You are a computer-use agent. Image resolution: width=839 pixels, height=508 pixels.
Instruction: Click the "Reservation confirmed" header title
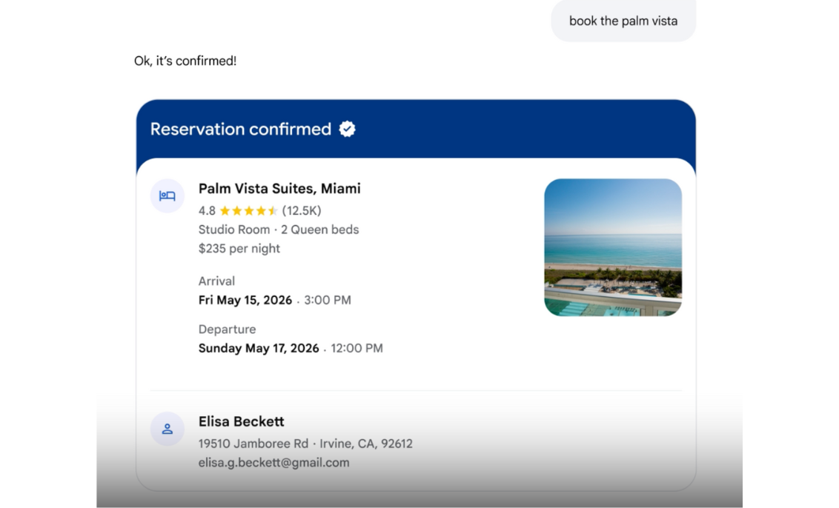pos(240,129)
